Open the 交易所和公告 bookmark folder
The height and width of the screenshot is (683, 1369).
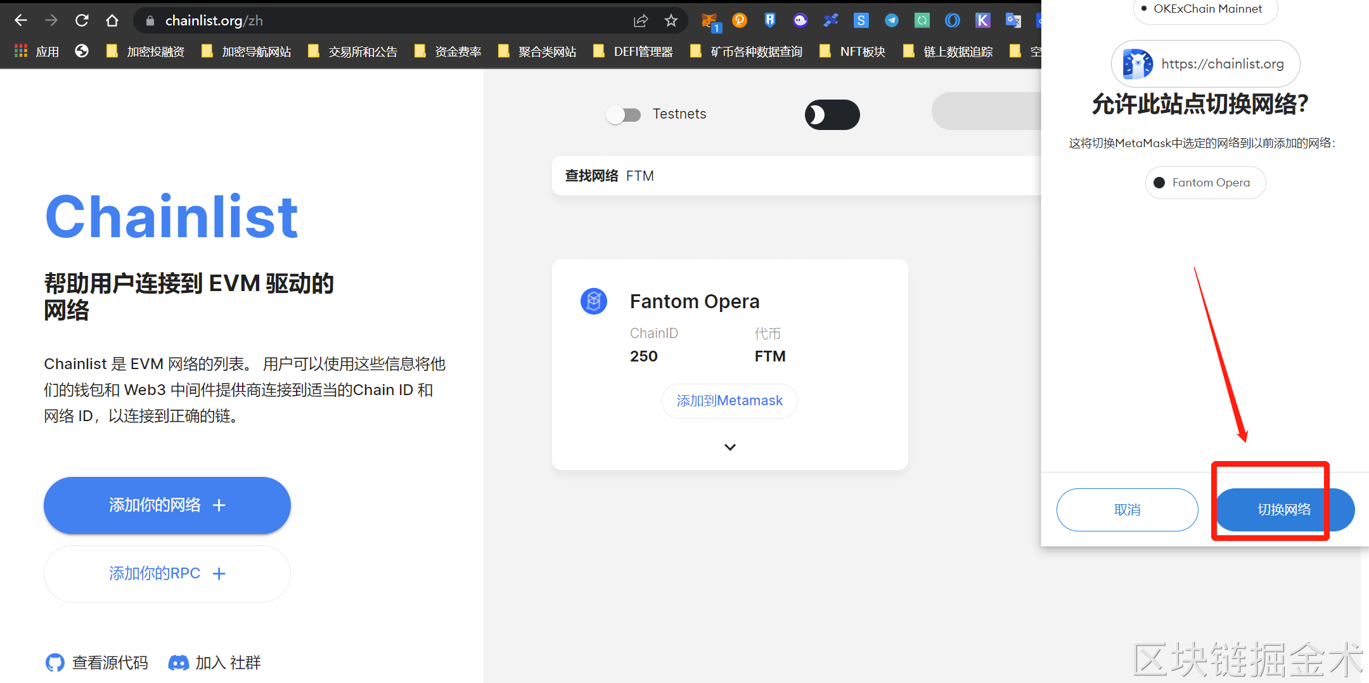[353, 51]
